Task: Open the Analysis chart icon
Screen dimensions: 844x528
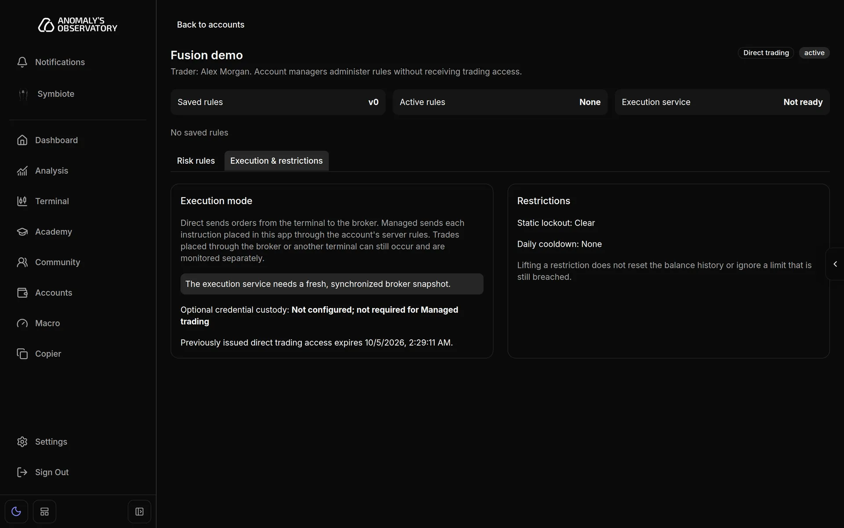Action: pyautogui.click(x=22, y=171)
